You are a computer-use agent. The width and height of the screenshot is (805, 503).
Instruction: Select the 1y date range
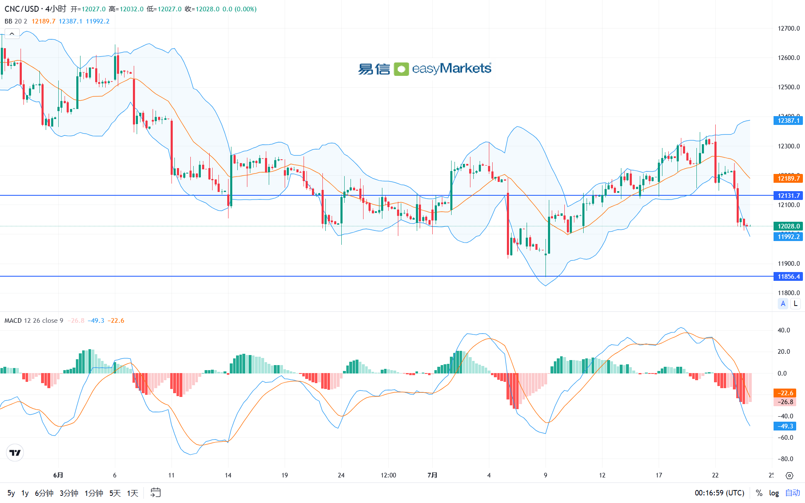[x=25, y=493]
